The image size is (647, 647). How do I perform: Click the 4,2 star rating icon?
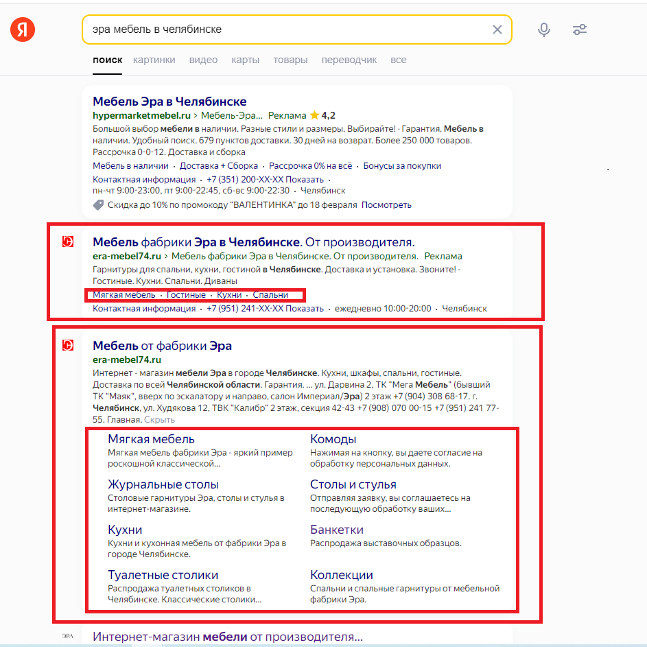point(314,115)
